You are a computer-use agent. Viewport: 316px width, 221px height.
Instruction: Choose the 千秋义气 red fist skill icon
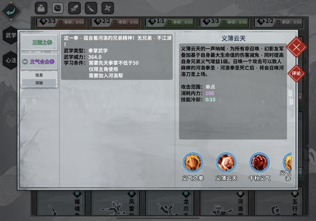coord(260,163)
